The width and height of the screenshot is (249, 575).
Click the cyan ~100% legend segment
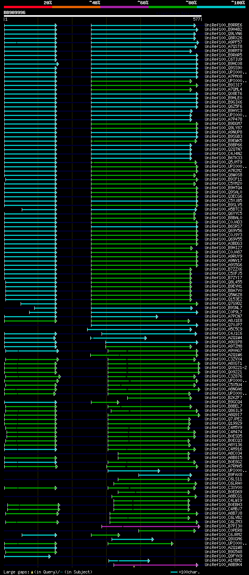pos(221,7)
